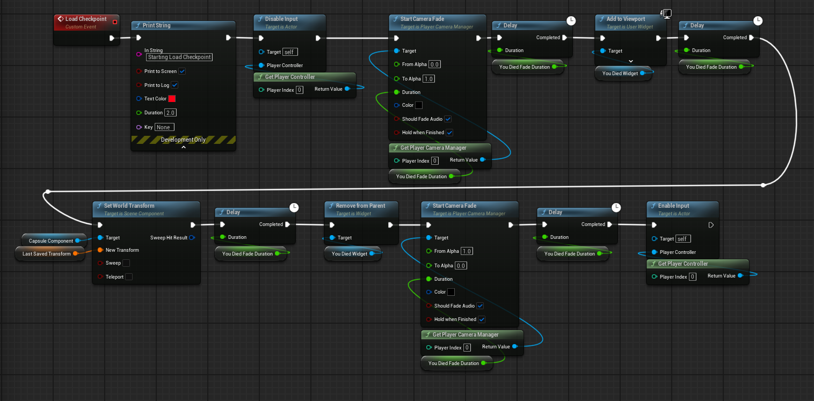This screenshot has height=401, width=814.
Task: Click From Alpha 0.0 value field
Action: tap(434, 64)
